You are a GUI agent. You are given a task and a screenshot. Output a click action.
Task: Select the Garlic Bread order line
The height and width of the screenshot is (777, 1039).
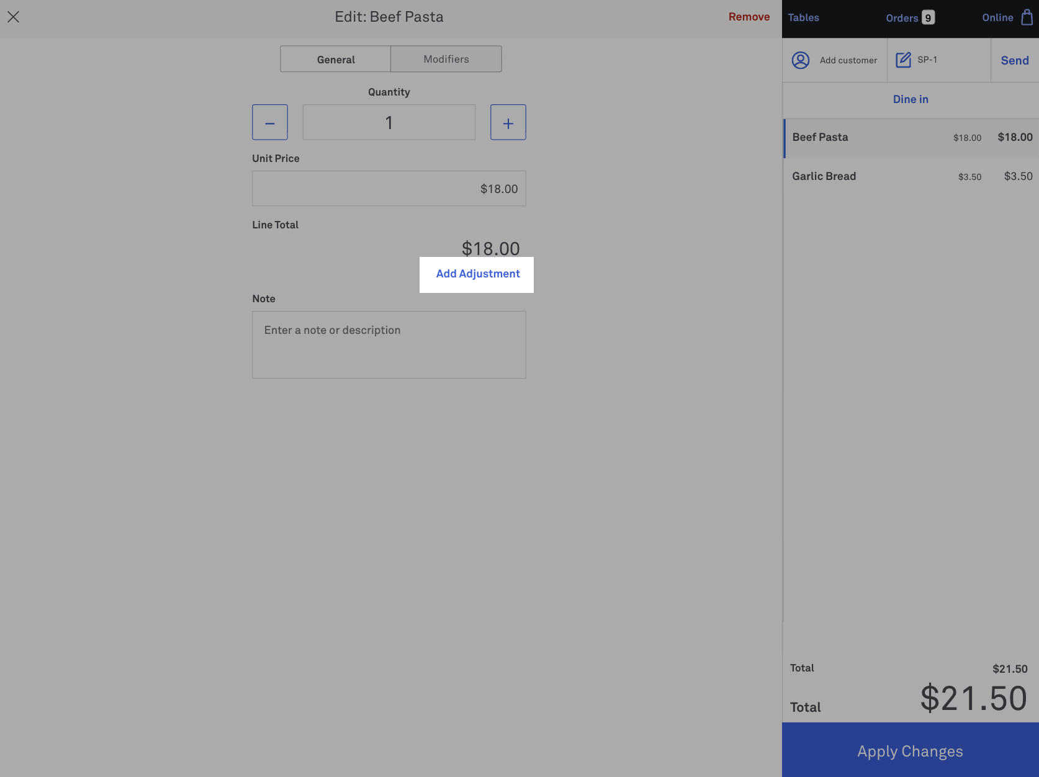(911, 176)
